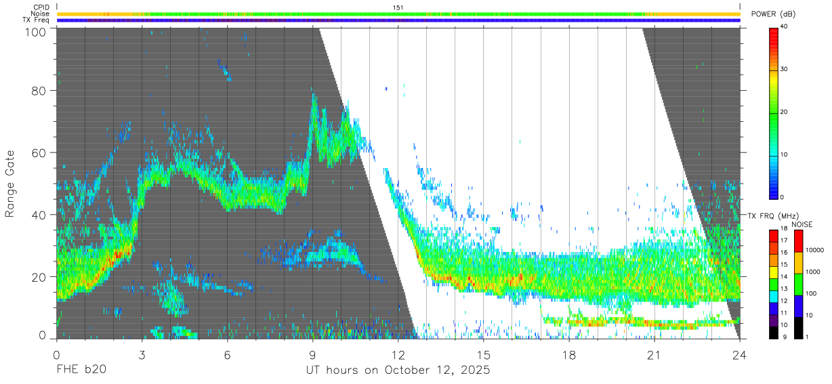
Task: Click the POWER (dB) colorbar title
Action: [773, 14]
